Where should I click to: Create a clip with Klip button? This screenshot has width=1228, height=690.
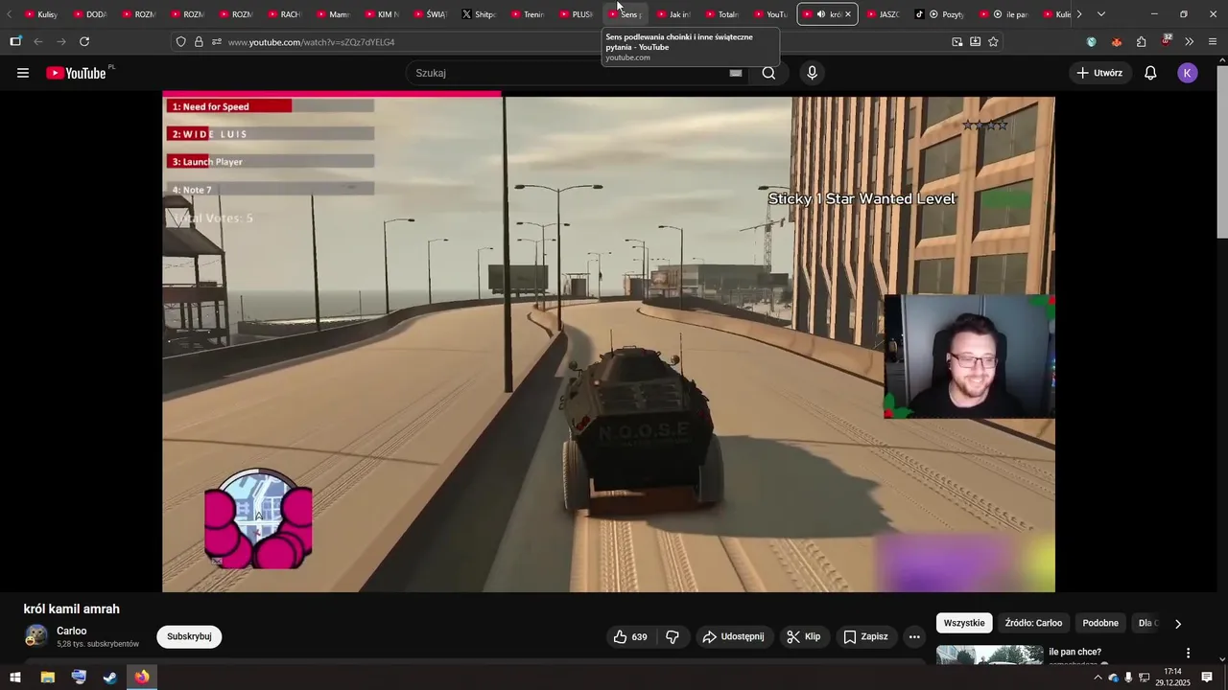point(804,636)
